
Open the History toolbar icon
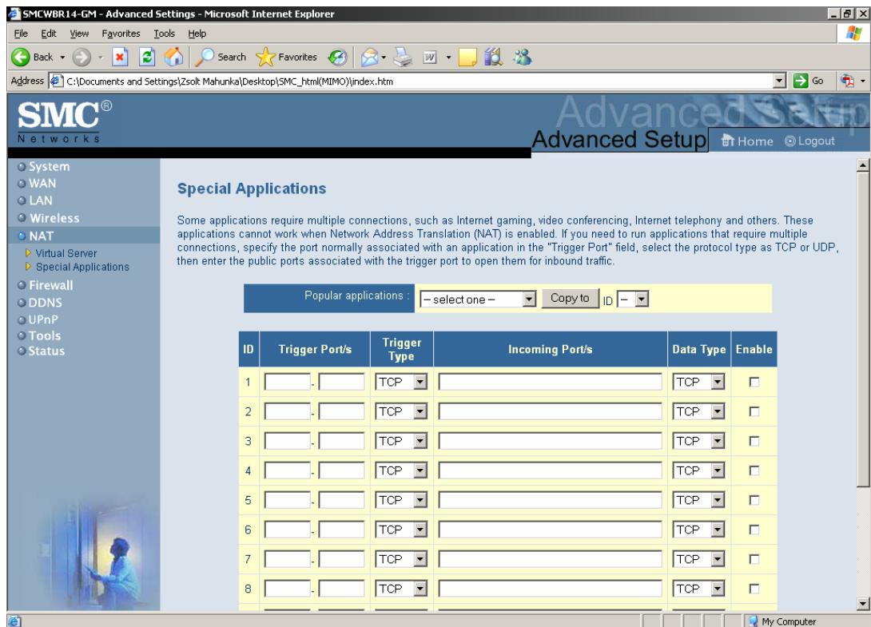(337, 57)
